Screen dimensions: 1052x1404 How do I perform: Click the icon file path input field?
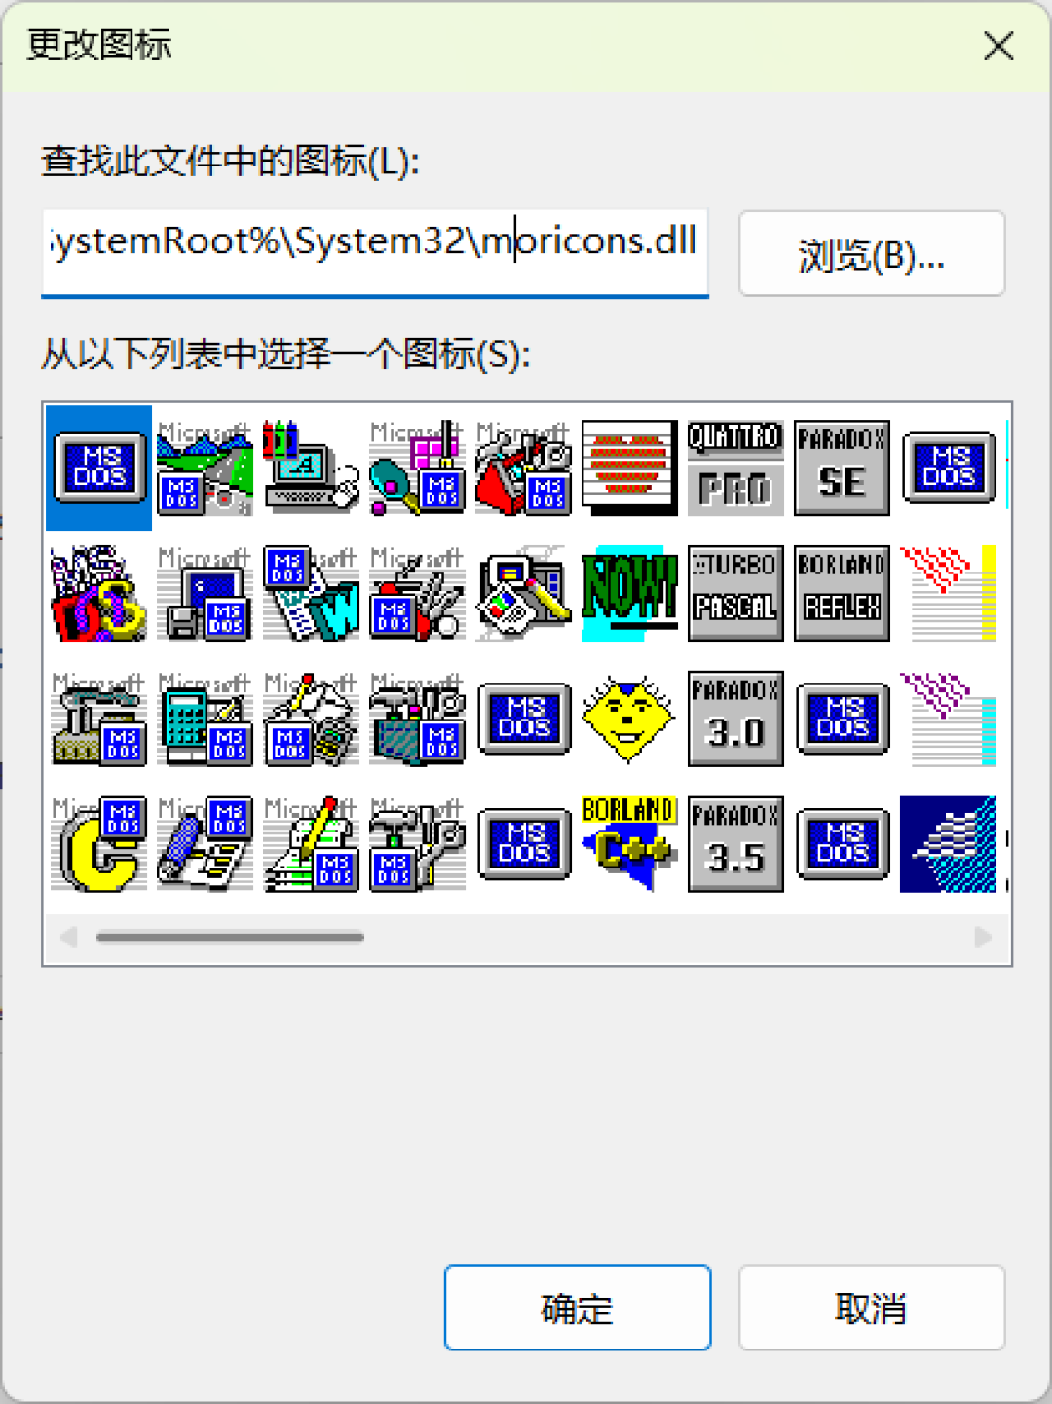pyautogui.click(x=375, y=251)
